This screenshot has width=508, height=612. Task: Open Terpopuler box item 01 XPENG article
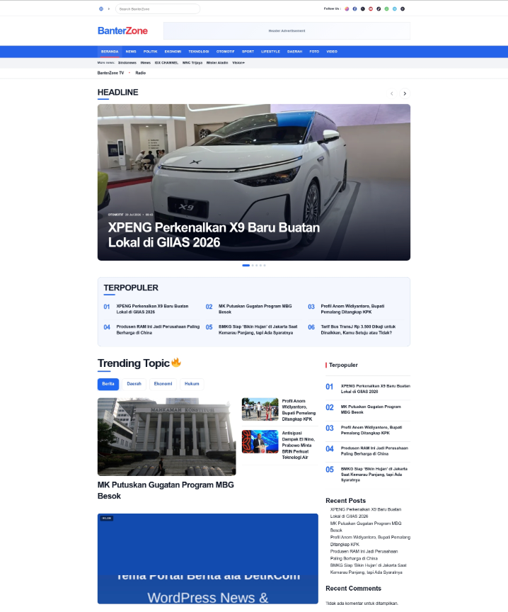click(152, 309)
